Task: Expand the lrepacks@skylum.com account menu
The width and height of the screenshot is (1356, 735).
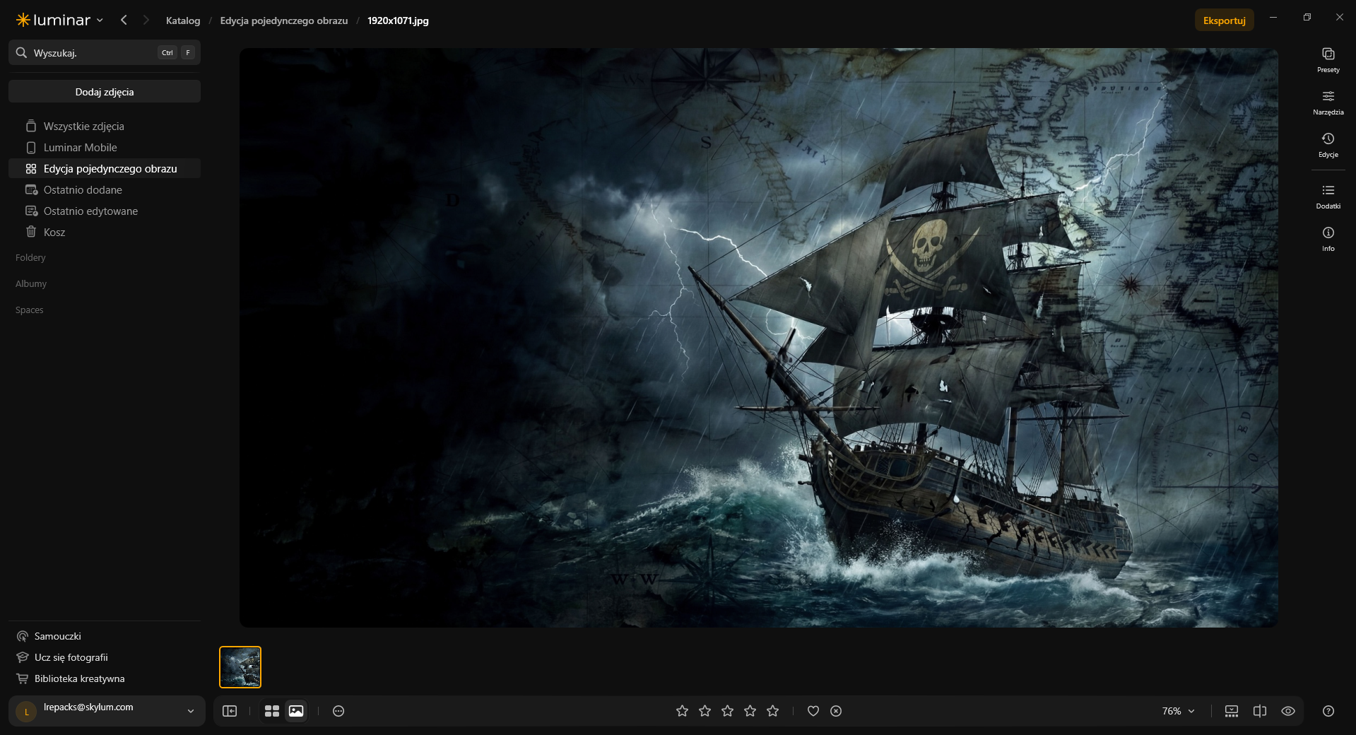Action: [x=107, y=711]
